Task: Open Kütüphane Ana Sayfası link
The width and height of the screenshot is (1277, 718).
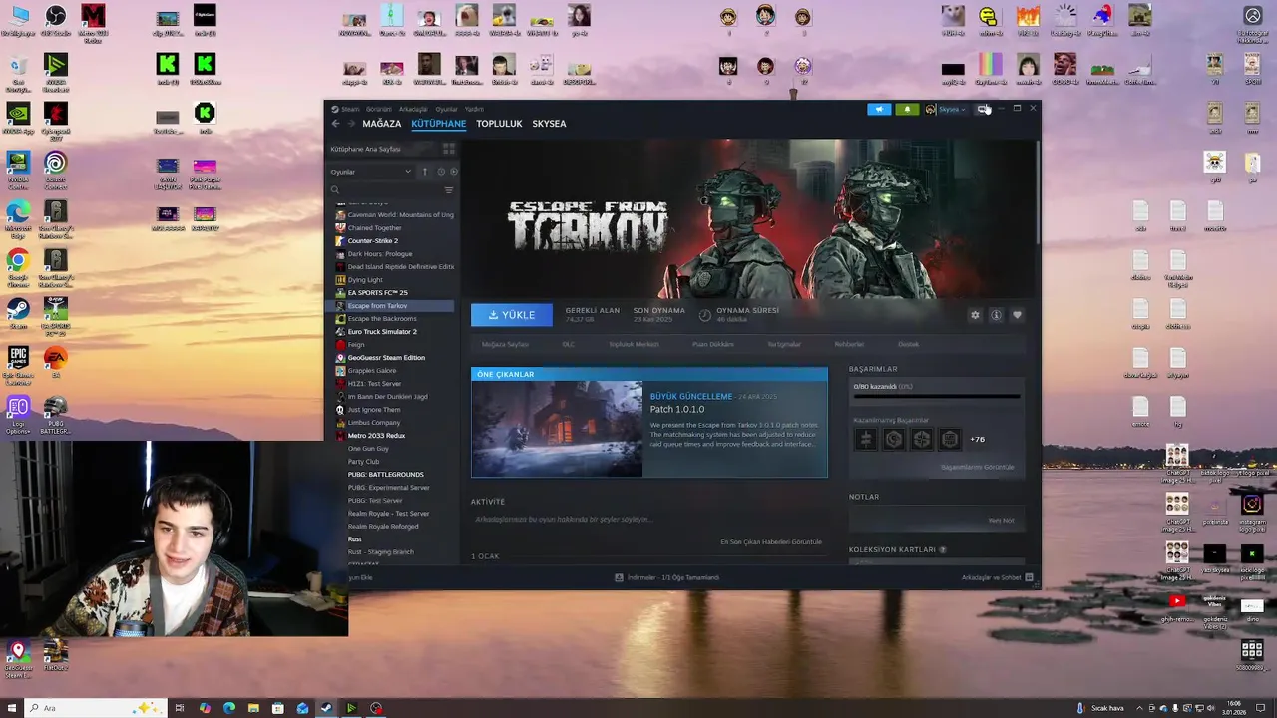Action: [365, 149]
